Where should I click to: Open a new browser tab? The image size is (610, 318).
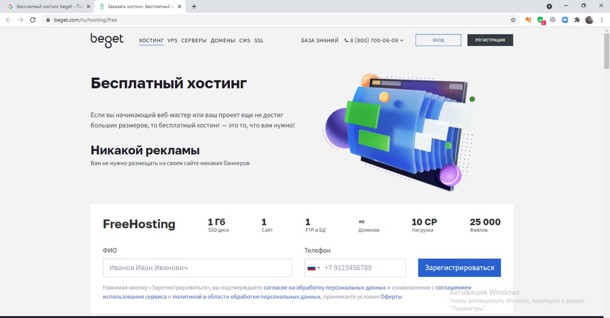pyautogui.click(x=194, y=6)
